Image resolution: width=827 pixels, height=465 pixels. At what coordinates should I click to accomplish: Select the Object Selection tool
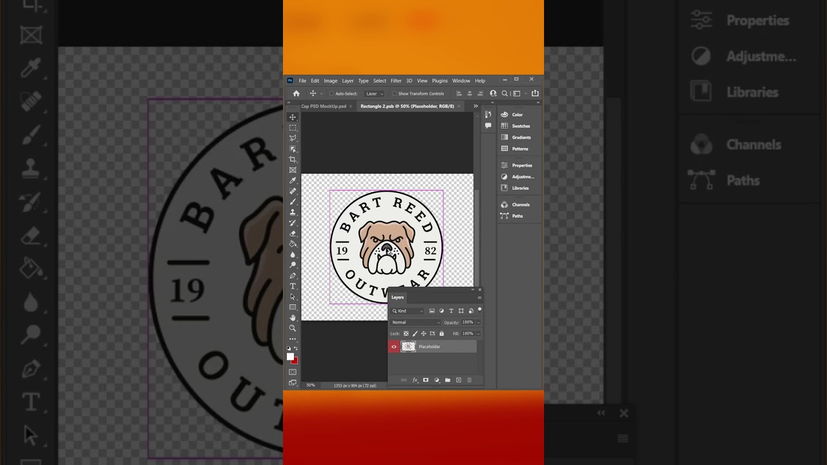click(293, 149)
